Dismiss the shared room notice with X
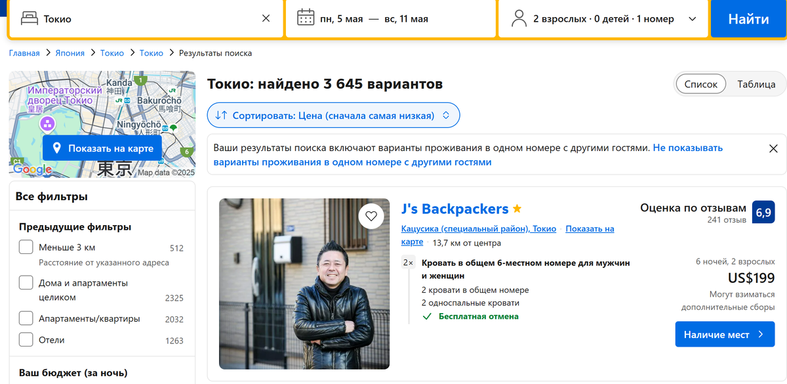Screen dimensions: 787x384 773,148
